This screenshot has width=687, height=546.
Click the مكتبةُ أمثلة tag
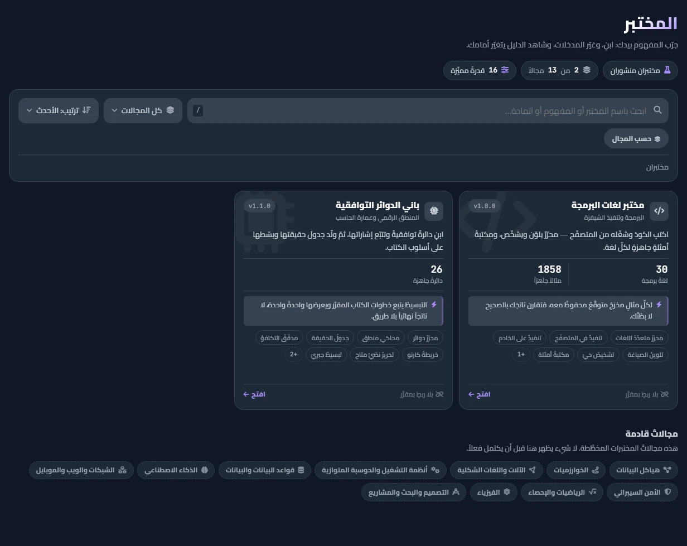[553, 355]
